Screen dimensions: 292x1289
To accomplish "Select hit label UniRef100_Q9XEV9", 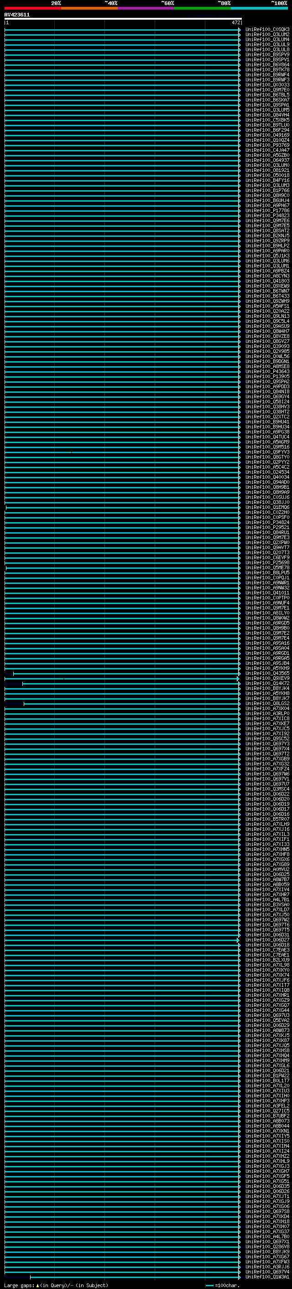I will (x=267, y=678).
